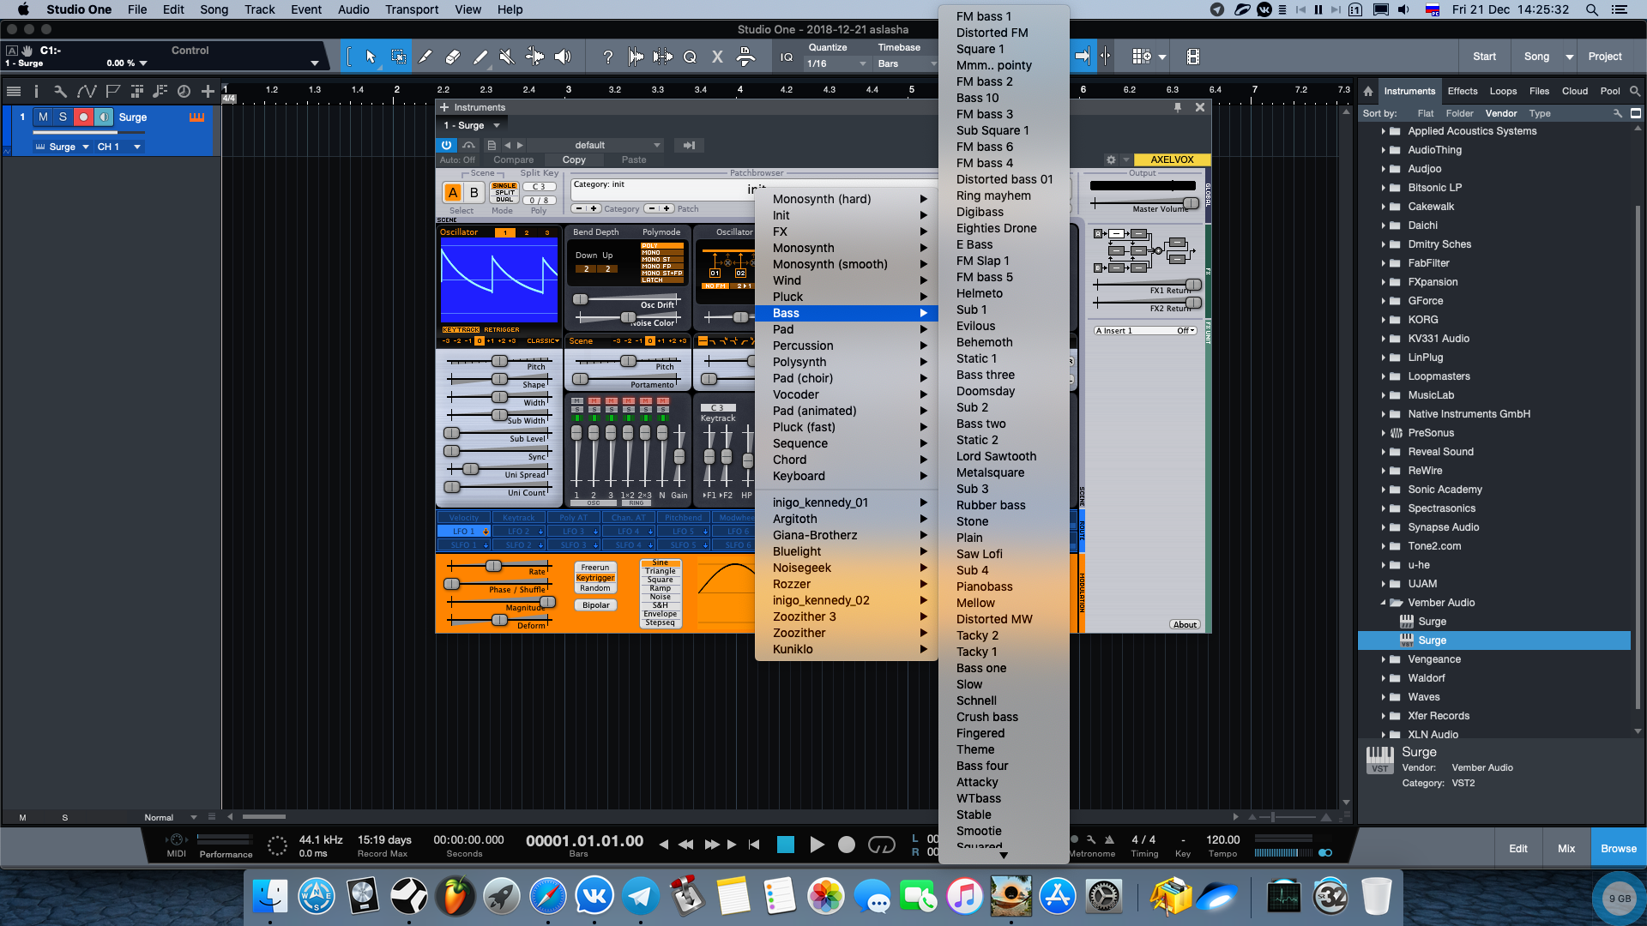Choose the Lord Sawtooth bass preset
This screenshot has width=1647, height=926.
tap(996, 456)
